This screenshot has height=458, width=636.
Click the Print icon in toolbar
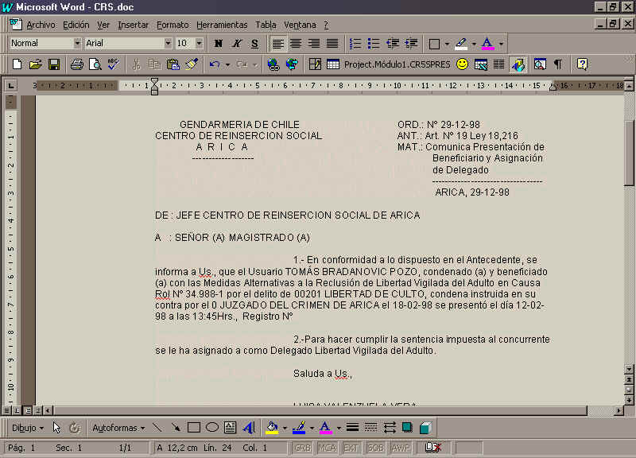[x=77, y=64]
